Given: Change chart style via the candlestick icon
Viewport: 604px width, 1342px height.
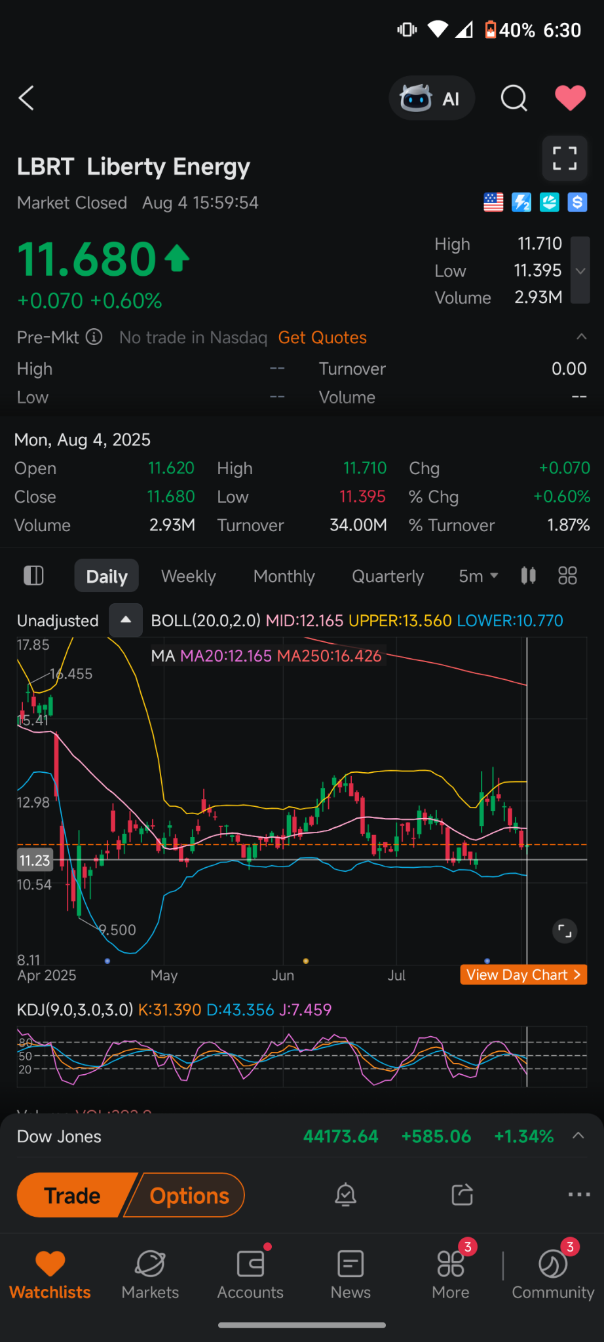Looking at the screenshot, I should [529, 576].
